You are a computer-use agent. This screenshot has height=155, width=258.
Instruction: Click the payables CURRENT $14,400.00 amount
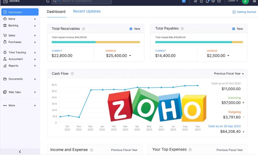pyautogui.click(x=165, y=56)
